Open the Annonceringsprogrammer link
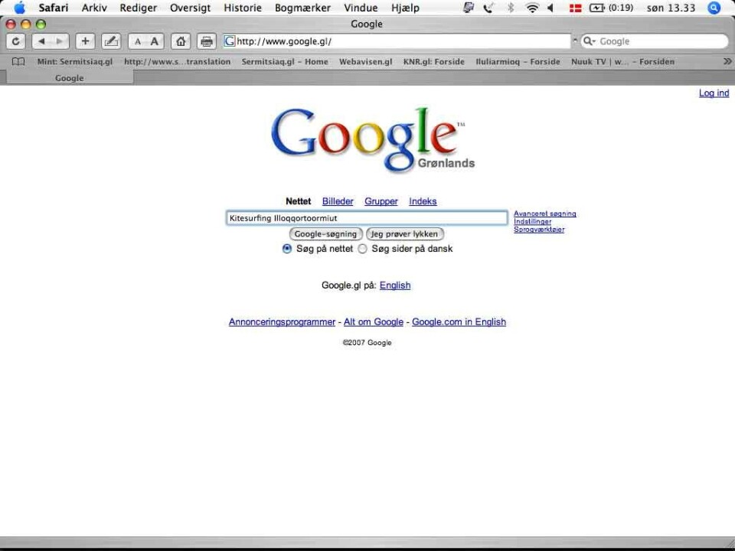The image size is (735, 551). [283, 322]
